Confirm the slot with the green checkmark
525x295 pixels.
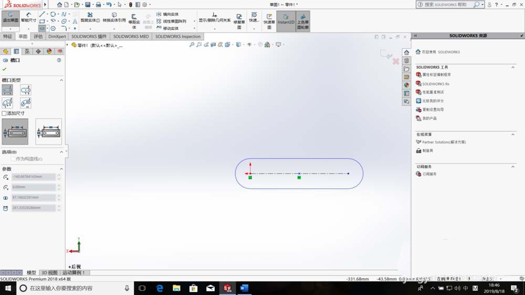point(4,69)
